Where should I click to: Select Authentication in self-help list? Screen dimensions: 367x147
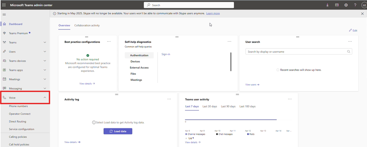[x=139, y=56]
